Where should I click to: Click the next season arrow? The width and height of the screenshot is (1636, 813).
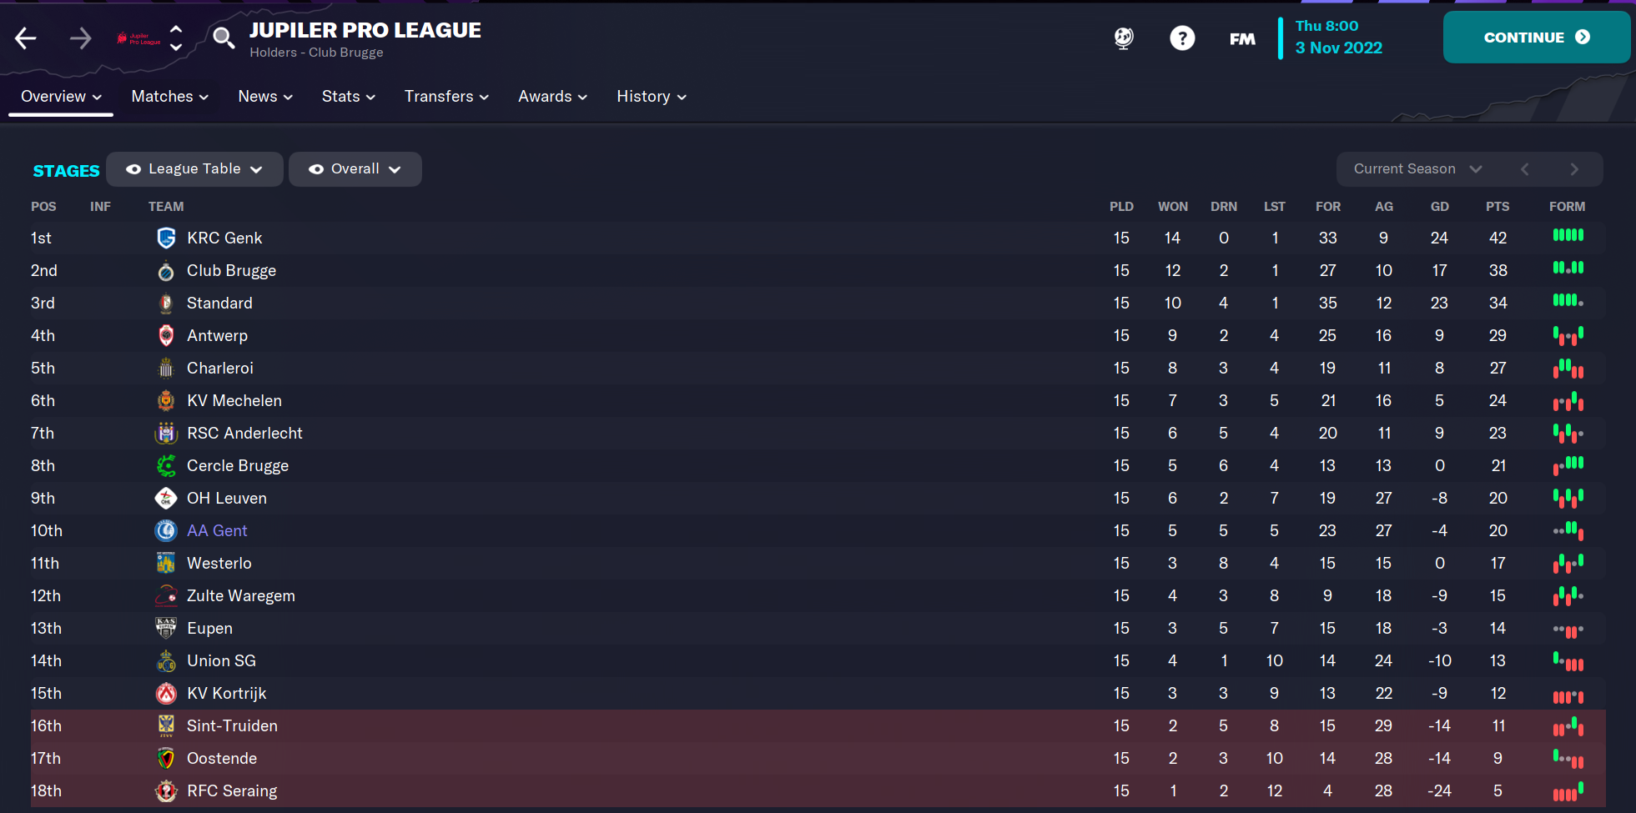[1575, 168]
